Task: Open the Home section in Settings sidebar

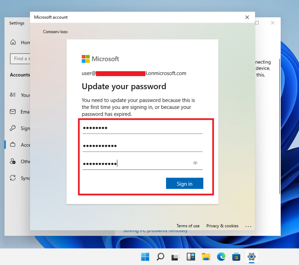Action: point(13,42)
